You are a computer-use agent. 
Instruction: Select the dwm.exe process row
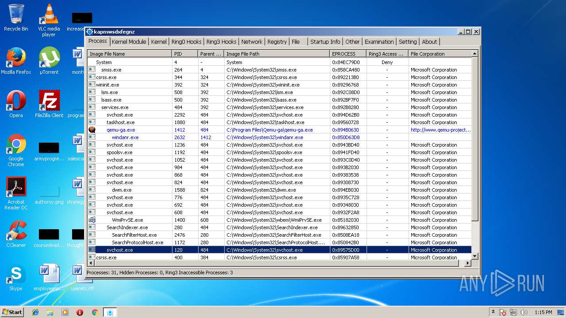click(279, 190)
